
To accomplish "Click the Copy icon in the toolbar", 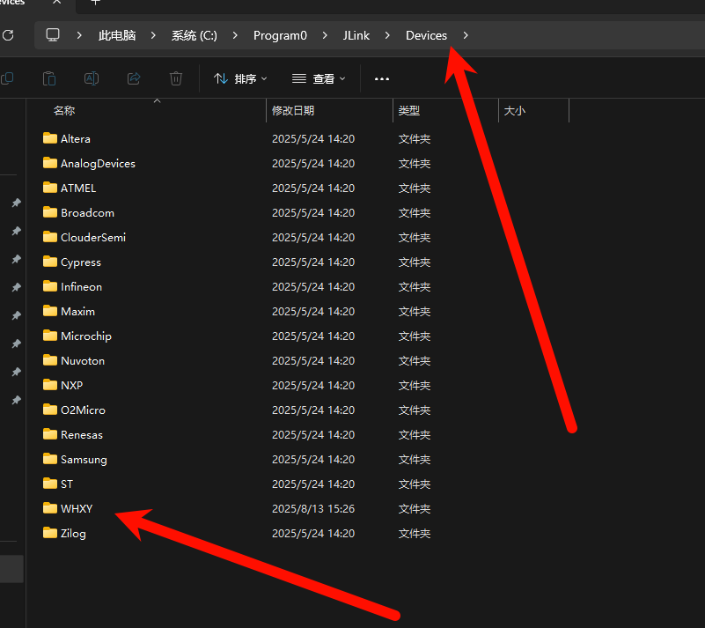I will coord(7,78).
